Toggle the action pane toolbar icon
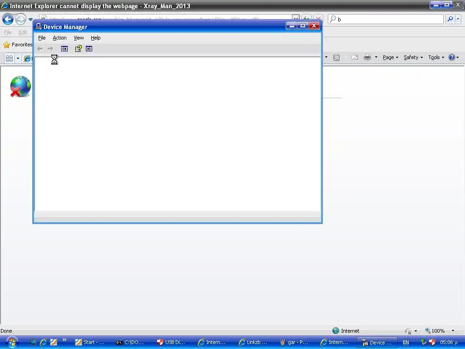 [89, 49]
